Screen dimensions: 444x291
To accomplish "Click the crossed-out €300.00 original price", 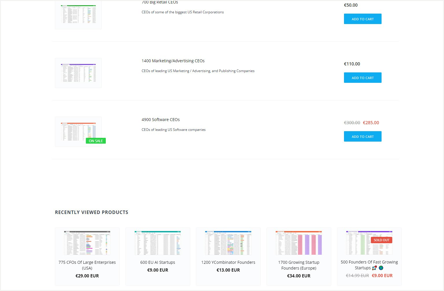I will pos(352,122).
